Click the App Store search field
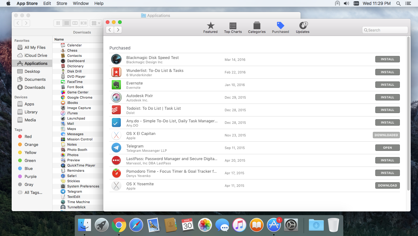The width and height of the screenshot is (418, 236). point(385,30)
